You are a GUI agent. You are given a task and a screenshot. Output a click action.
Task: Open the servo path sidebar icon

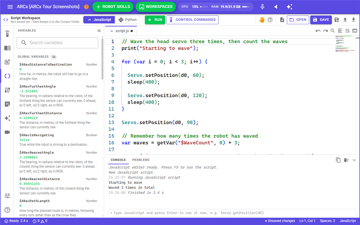pyautogui.click(x=7, y=90)
